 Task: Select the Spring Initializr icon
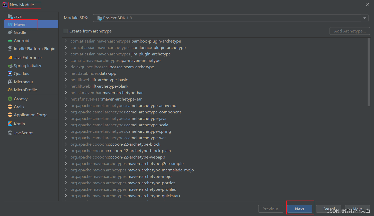(x=10, y=65)
